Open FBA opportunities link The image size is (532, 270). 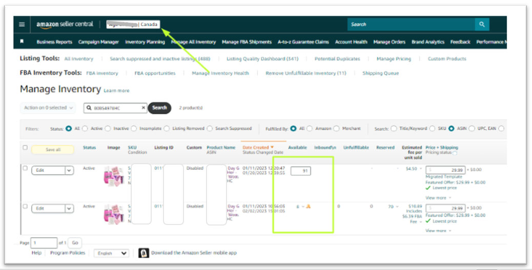(x=155, y=73)
